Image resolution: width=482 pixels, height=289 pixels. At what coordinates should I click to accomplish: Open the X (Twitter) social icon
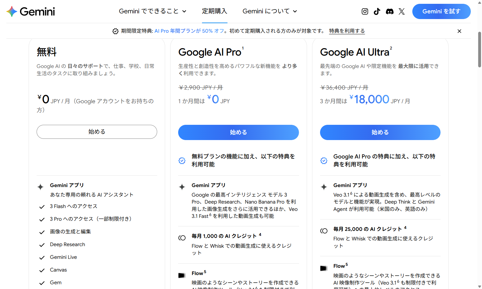point(402,11)
